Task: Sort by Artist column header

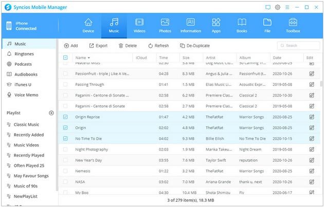Action: [x=210, y=58]
